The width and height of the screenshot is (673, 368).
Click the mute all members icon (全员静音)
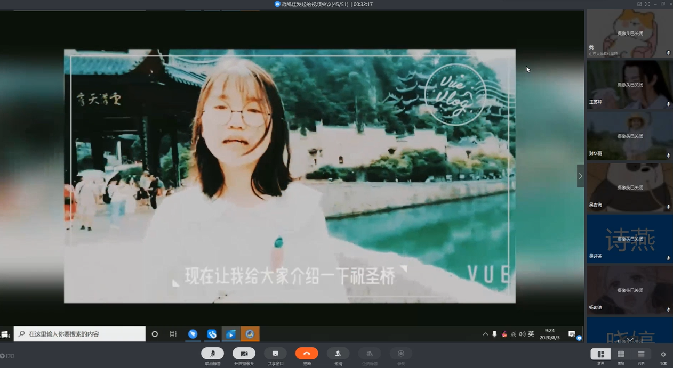click(370, 354)
